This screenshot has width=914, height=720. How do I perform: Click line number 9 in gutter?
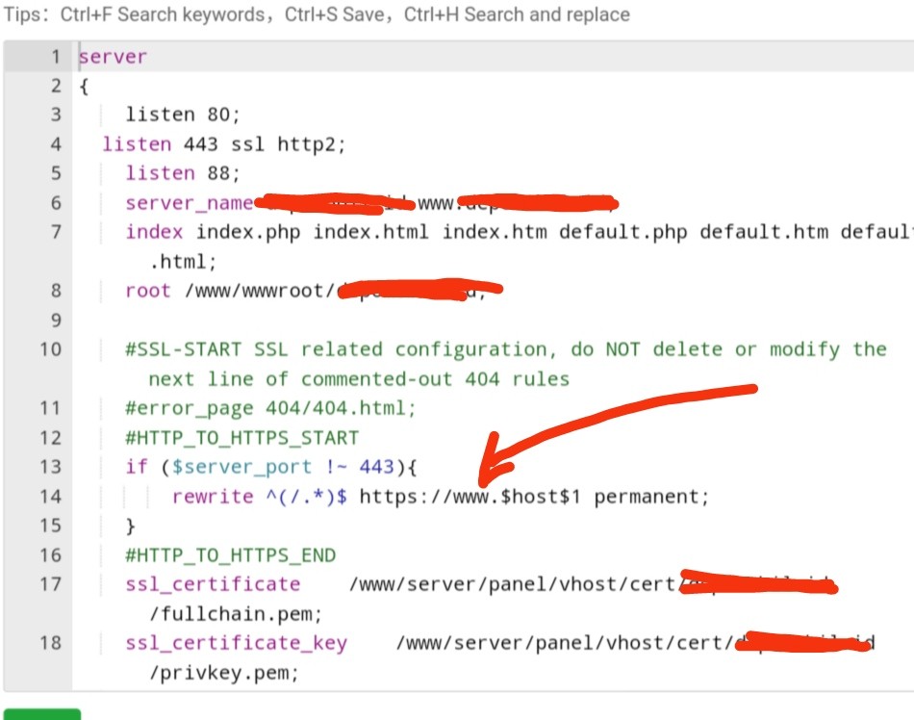tap(56, 321)
